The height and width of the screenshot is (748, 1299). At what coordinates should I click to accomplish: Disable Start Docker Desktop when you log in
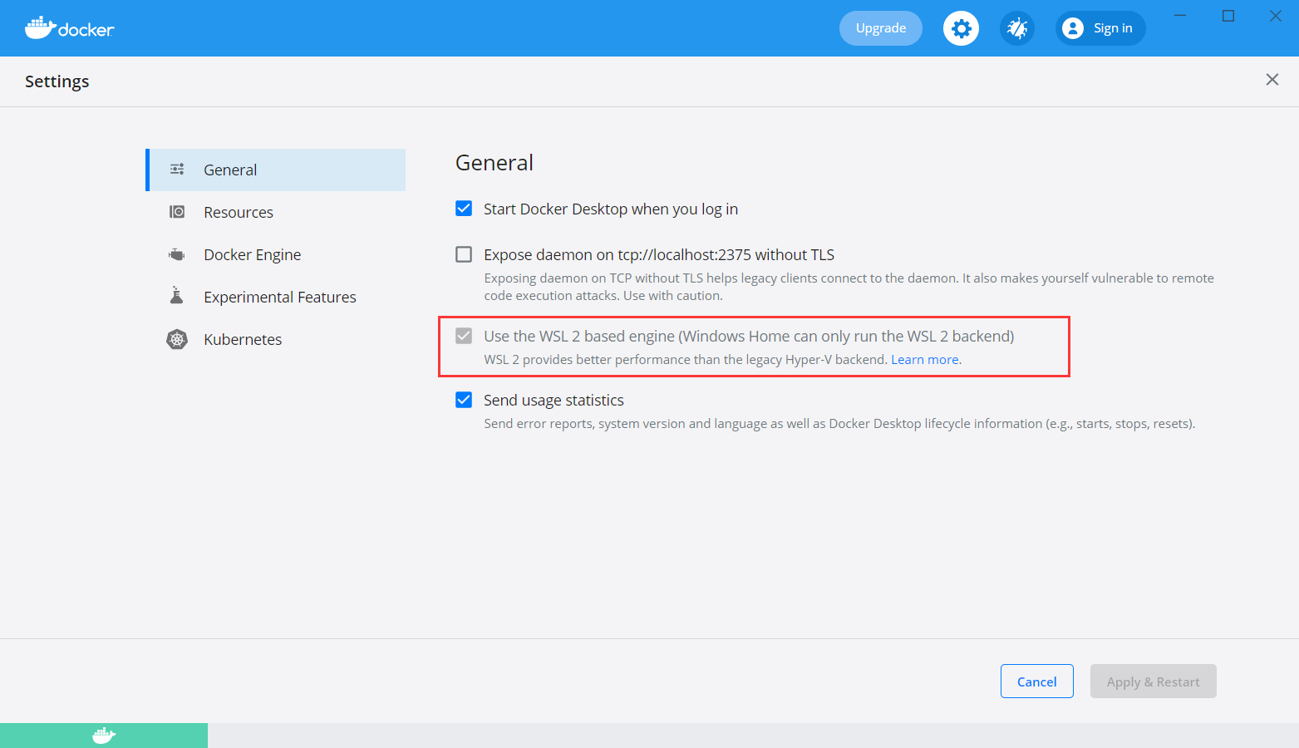pyautogui.click(x=464, y=209)
